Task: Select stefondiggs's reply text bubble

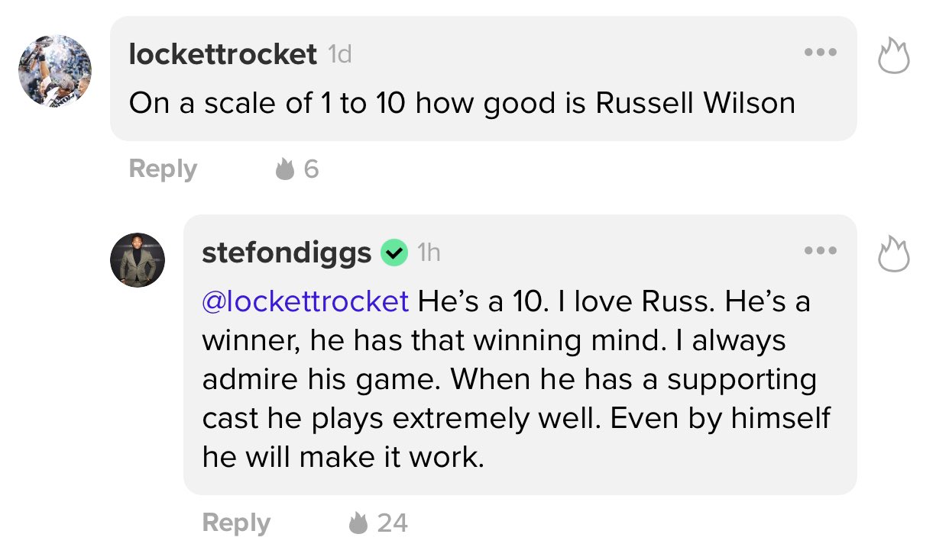Action: [x=520, y=355]
